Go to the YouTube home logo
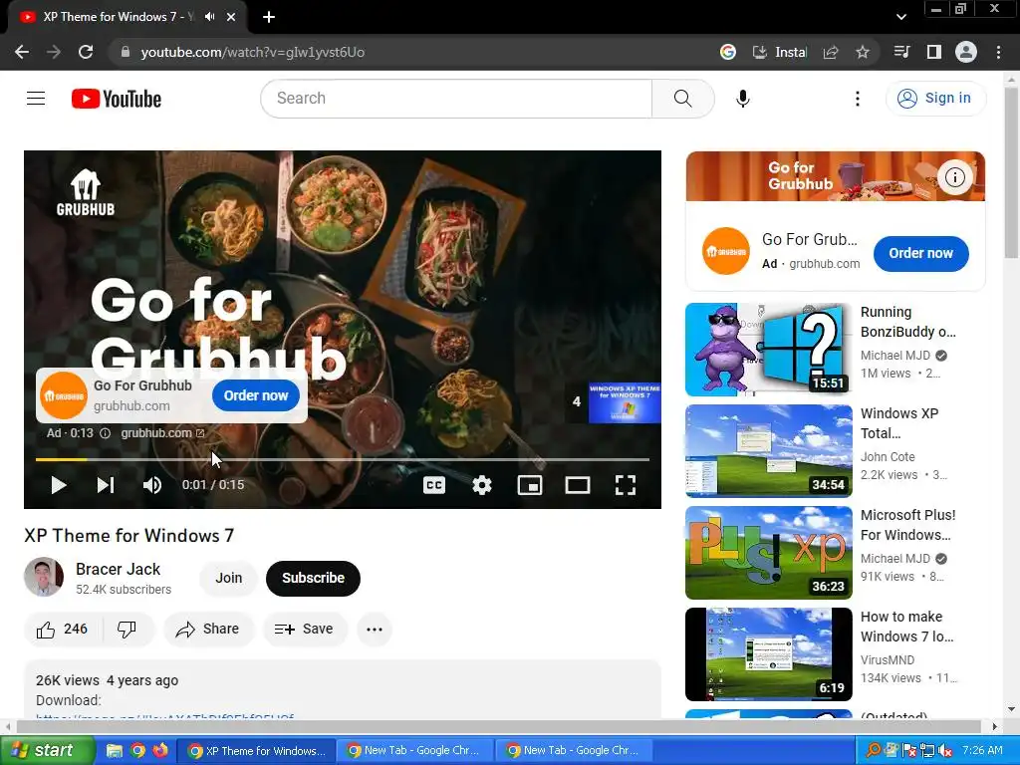The width and height of the screenshot is (1020, 765). [117, 99]
